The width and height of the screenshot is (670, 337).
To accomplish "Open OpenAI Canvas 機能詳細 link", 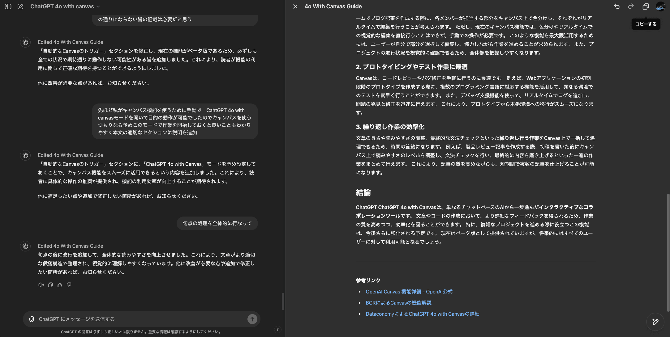I will (409, 292).
